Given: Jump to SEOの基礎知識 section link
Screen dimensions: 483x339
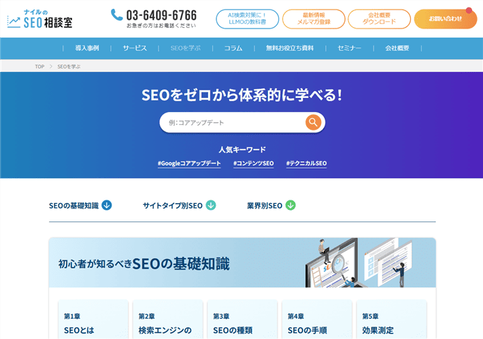Looking at the screenshot, I should pos(74,205).
